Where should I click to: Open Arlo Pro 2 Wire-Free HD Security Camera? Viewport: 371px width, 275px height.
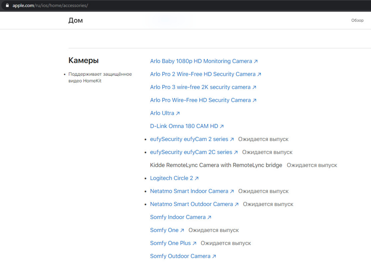pyautogui.click(x=206, y=74)
